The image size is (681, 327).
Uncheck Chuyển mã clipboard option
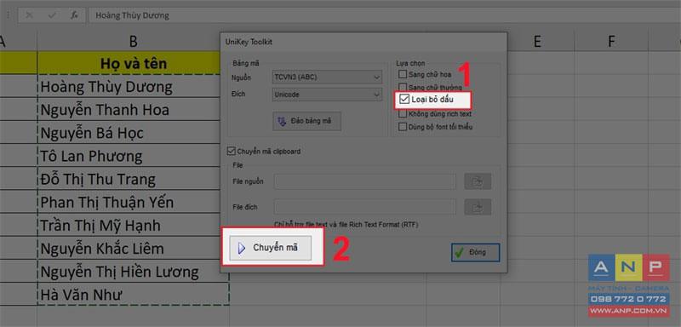tap(231, 152)
